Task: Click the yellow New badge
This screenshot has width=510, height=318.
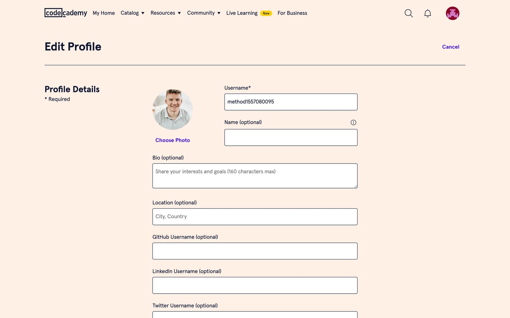Action: coord(266,13)
